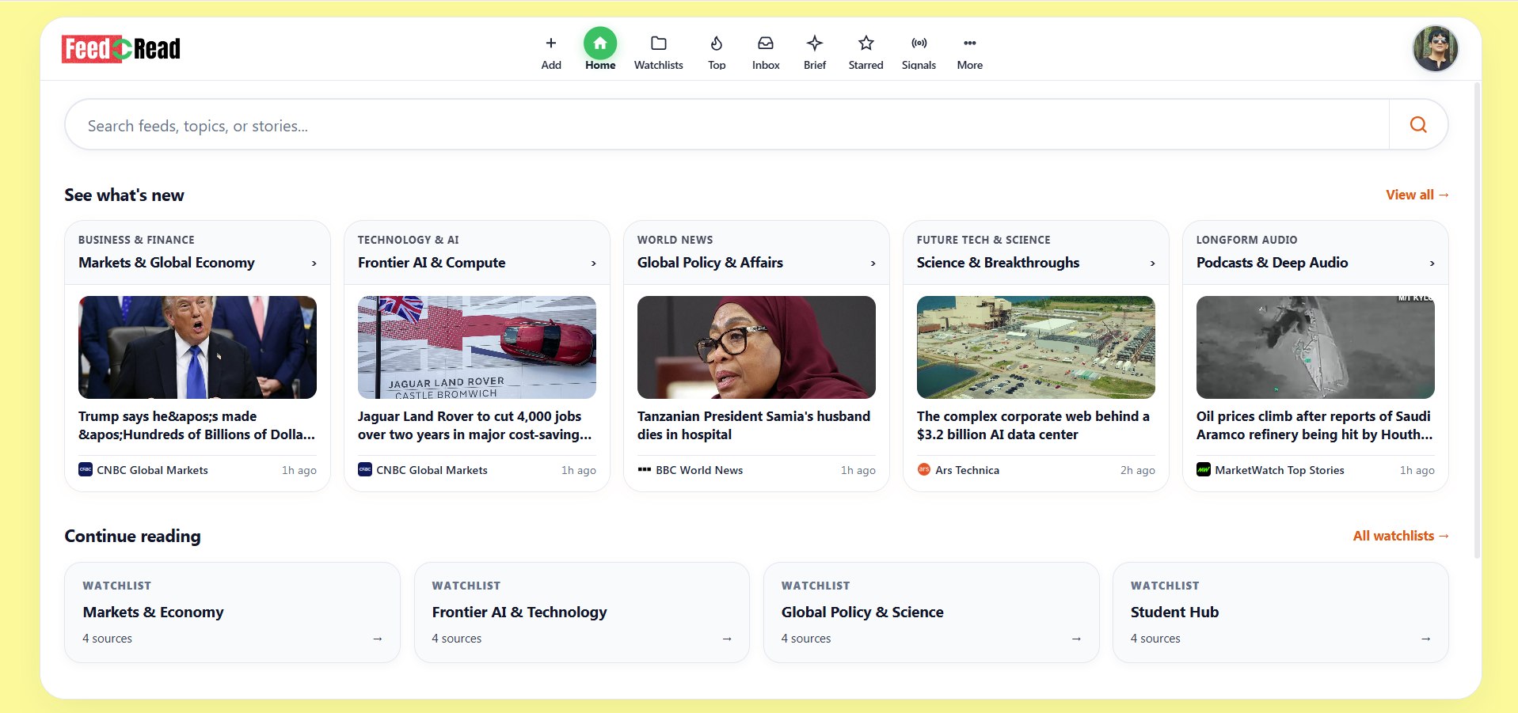Open the Tanzanian President thumbnail
1518x713 pixels.
tap(756, 347)
